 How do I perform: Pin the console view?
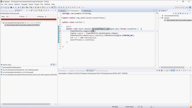177,70
